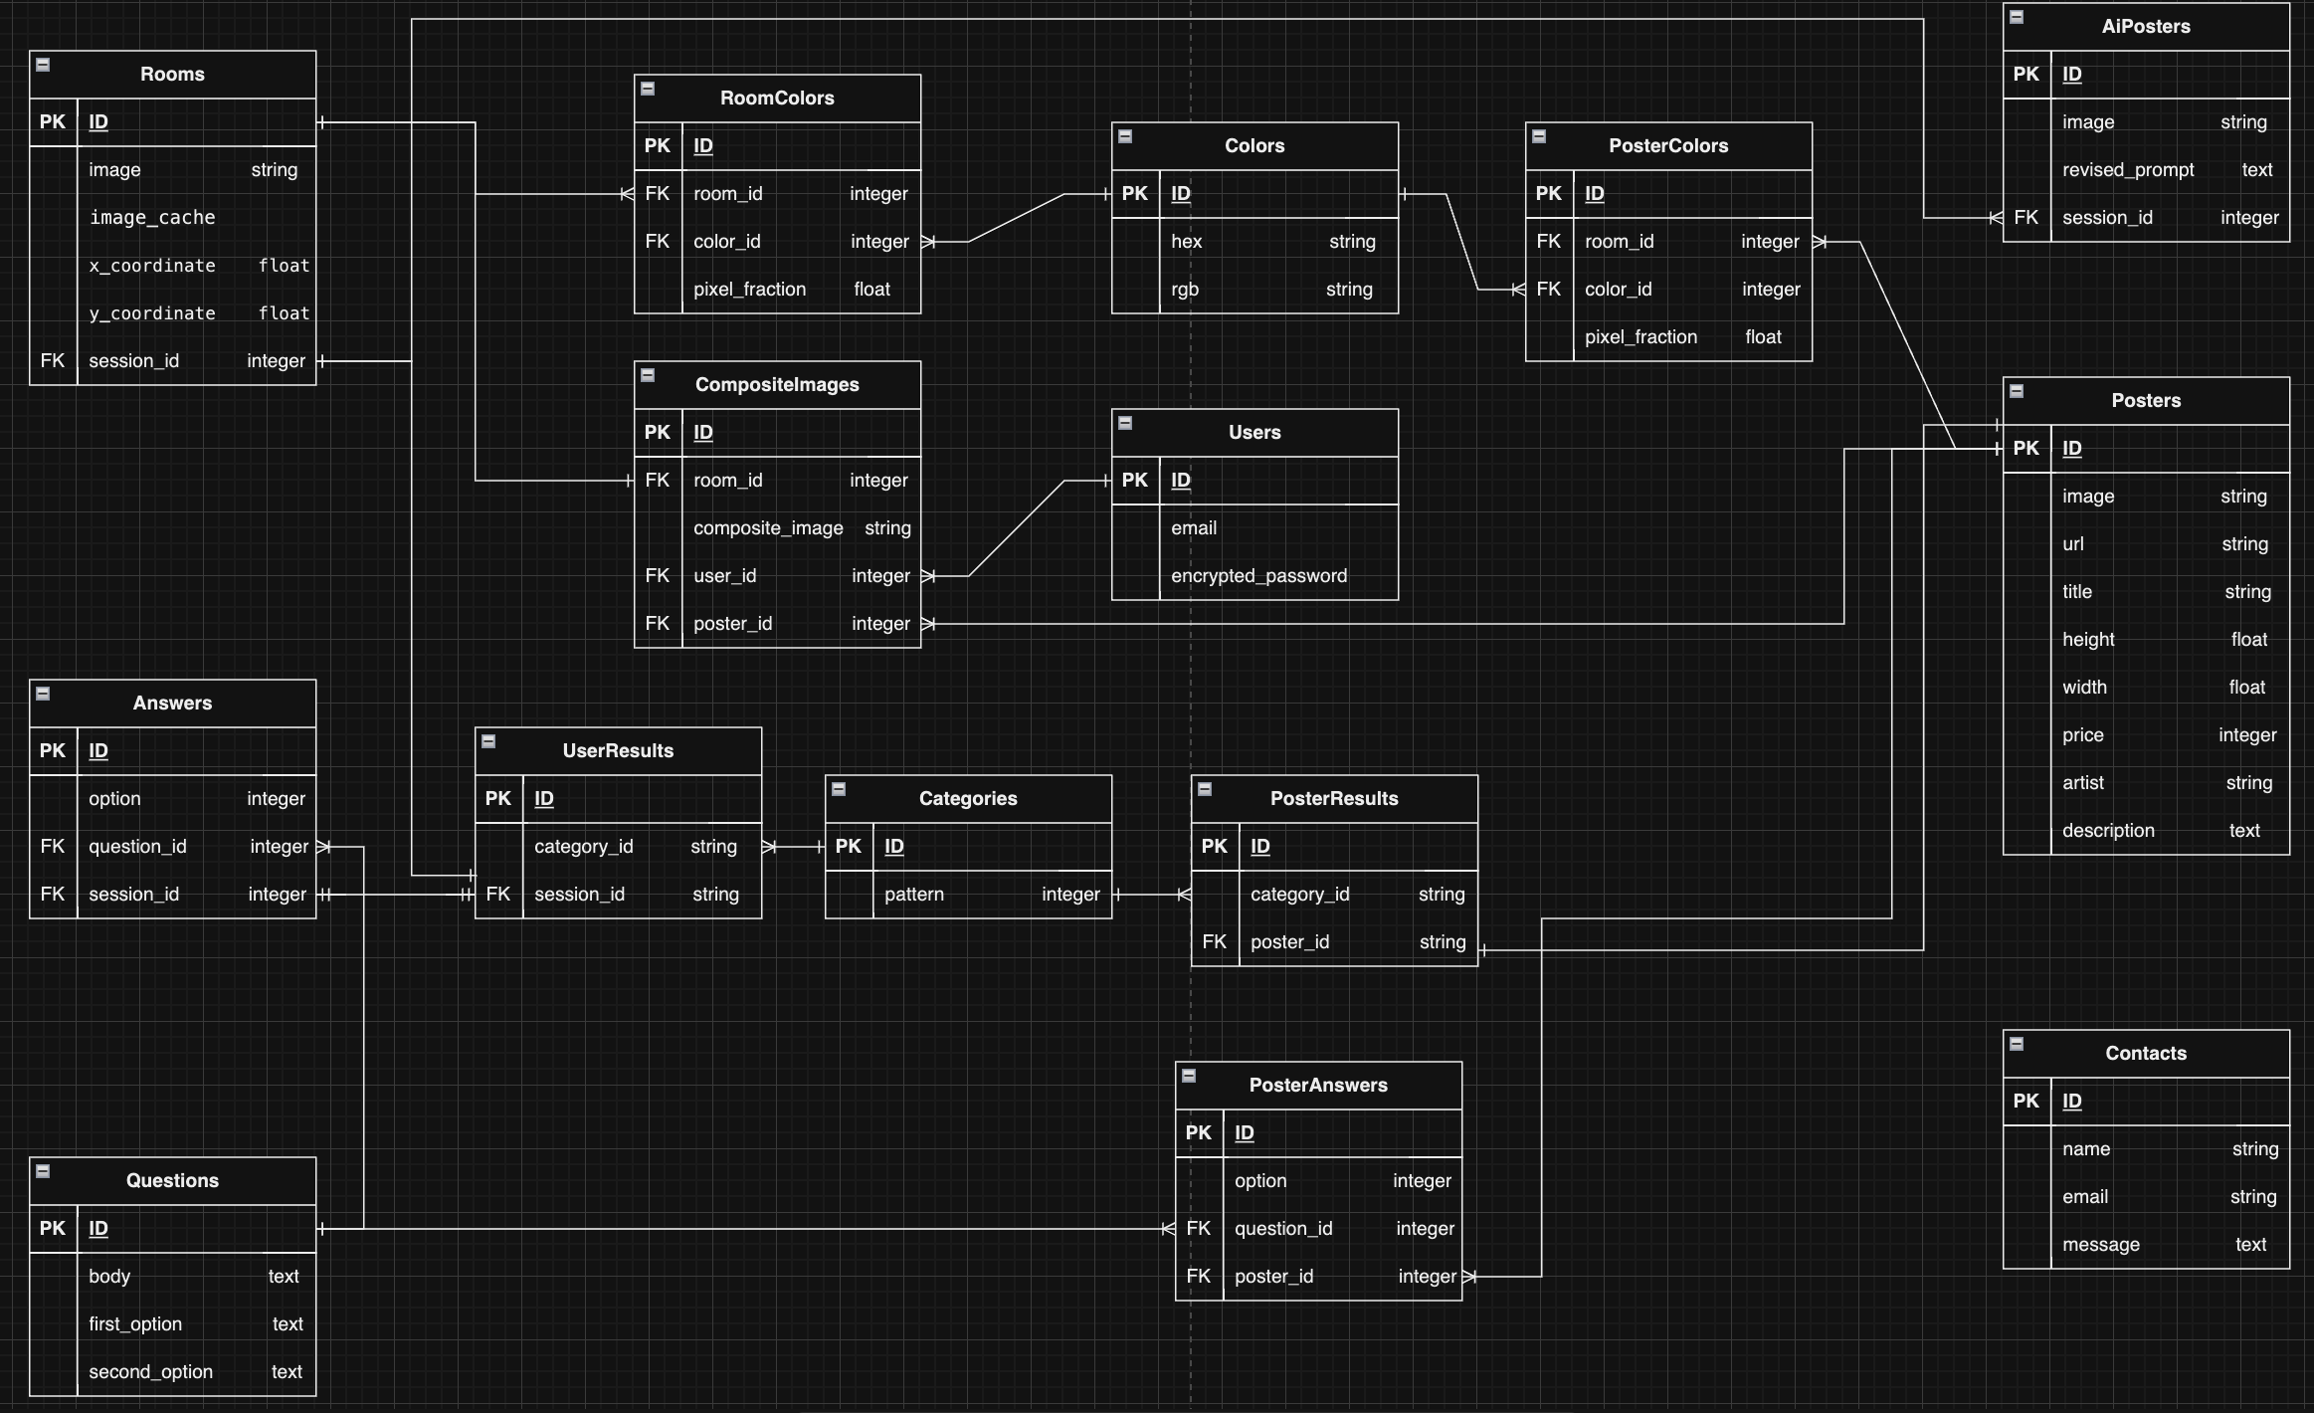Screen dimensions: 2314x1413
Task: Click the width field in Posters
Action: pyautogui.click(x=2146, y=688)
